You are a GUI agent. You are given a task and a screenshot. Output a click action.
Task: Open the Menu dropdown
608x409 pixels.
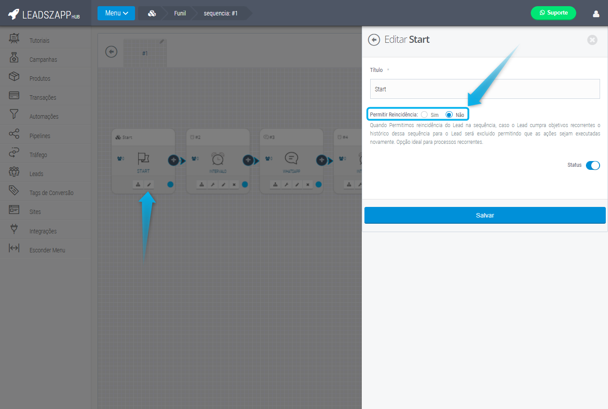(x=116, y=13)
